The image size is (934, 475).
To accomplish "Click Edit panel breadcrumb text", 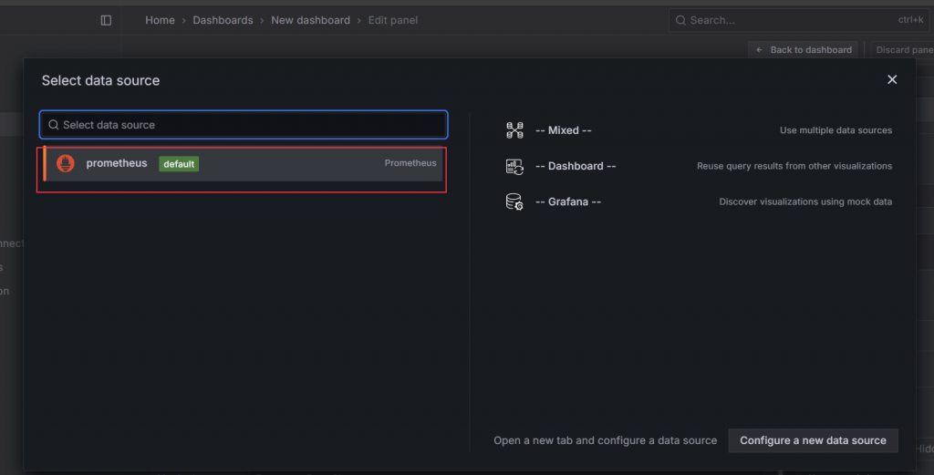I will click(x=392, y=20).
